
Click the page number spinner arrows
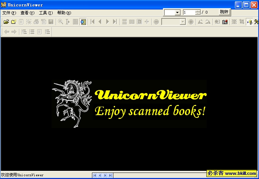tap(198, 12)
